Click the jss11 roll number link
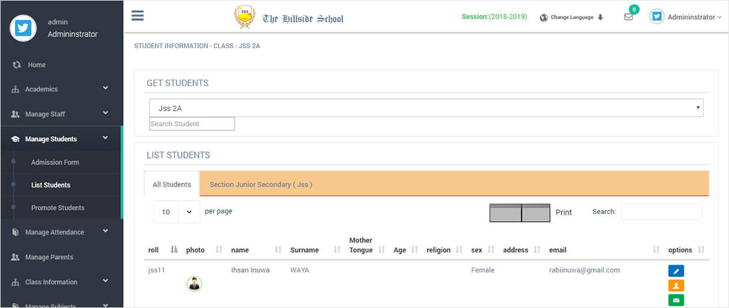The image size is (729, 308). click(156, 270)
